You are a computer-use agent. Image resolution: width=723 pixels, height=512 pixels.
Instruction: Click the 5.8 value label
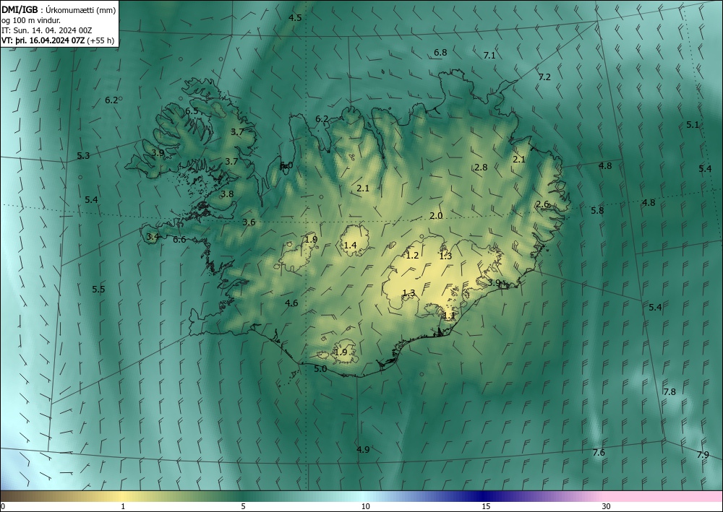[597, 211]
